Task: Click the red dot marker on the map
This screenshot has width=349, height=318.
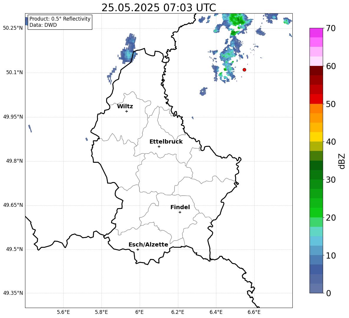Action: click(x=244, y=70)
